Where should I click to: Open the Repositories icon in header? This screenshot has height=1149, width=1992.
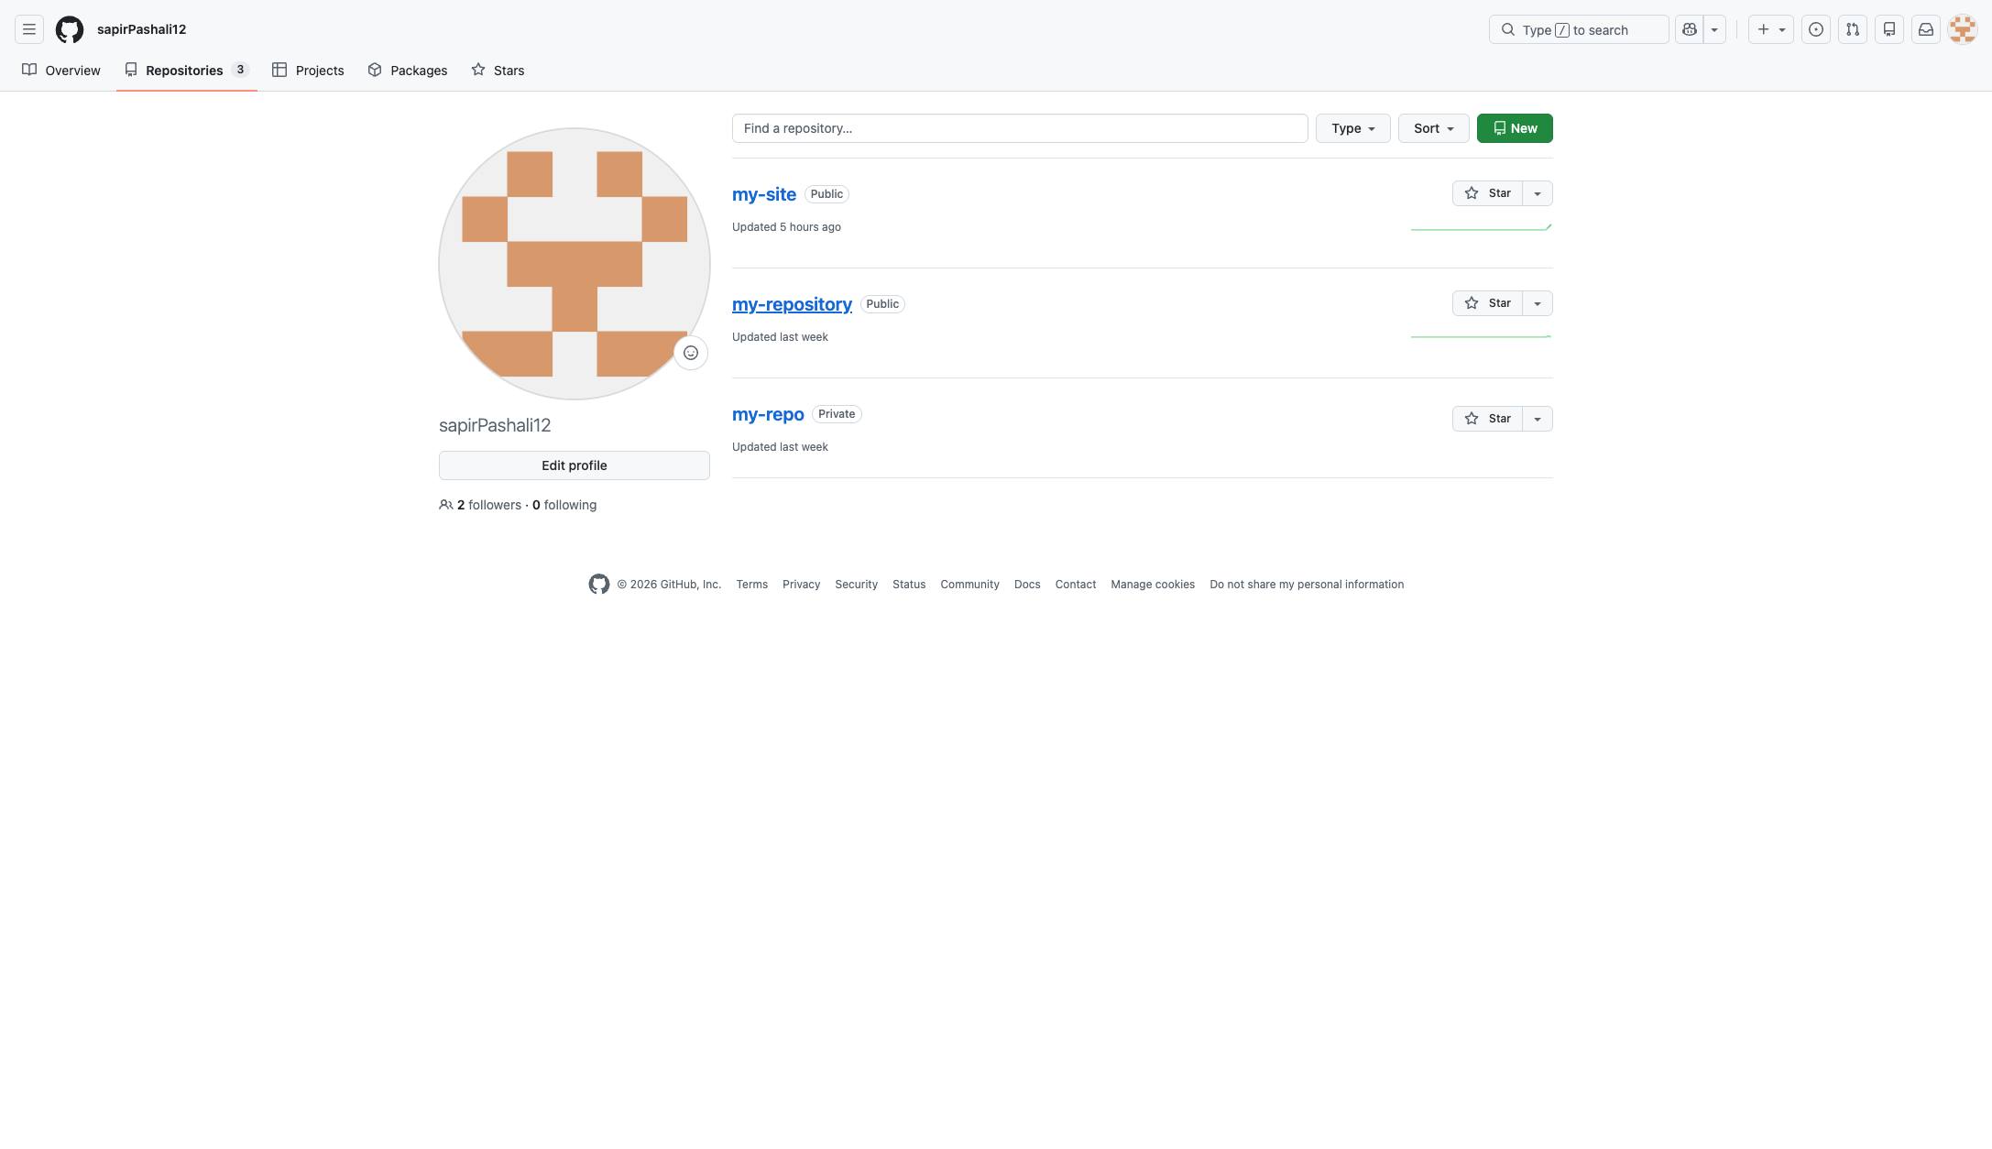1889,29
